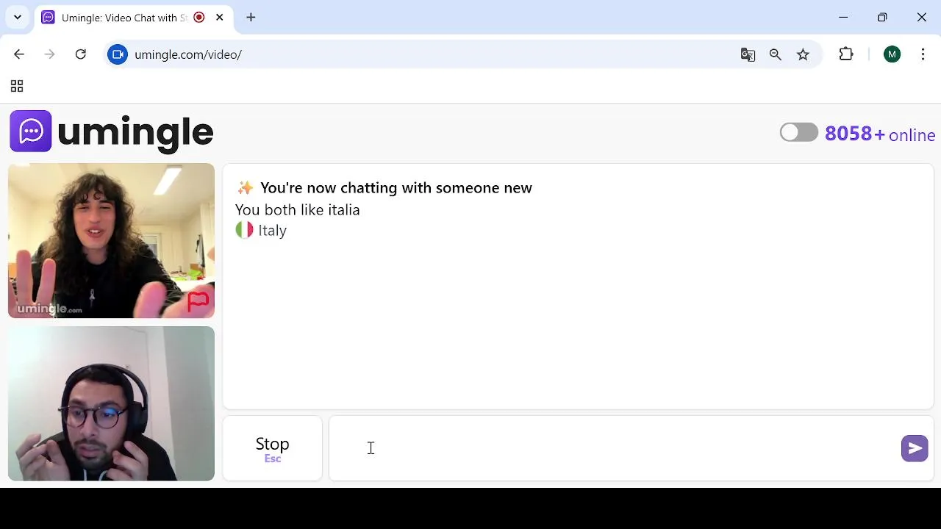
Task: Click the Umingle chat bubble logo icon
Action: (x=31, y=132)
